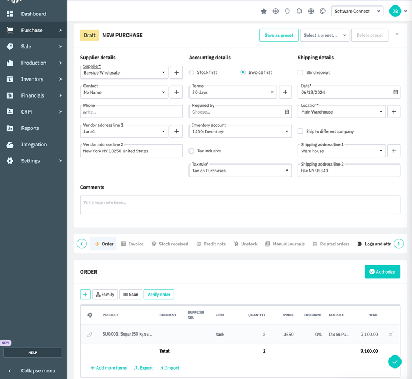Click the pencil edit icon for Sugar row
The height and width of the screenshot is (379, 412).
tap(90, 334)
